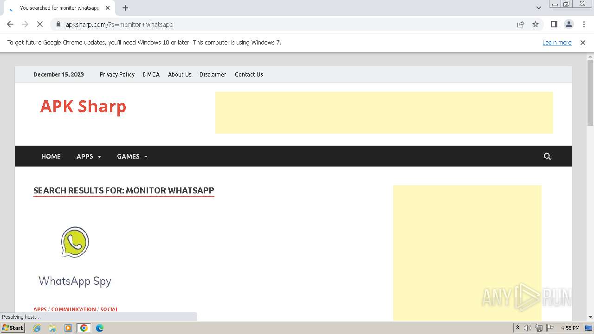Open a new tab with the plus button

click(125, 8)
